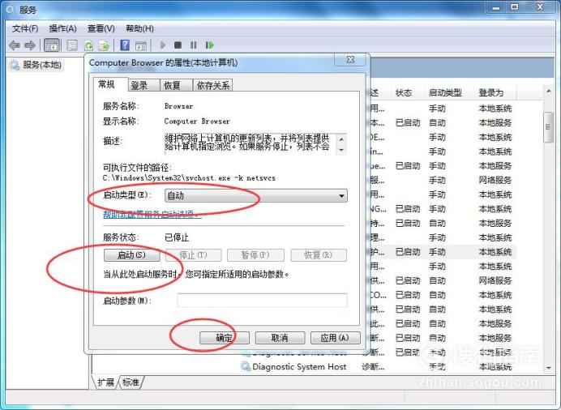Toggle the console tree pane icon
This screenshot has height=410, width=561.
pyautogui.click(x=52, y=45)
